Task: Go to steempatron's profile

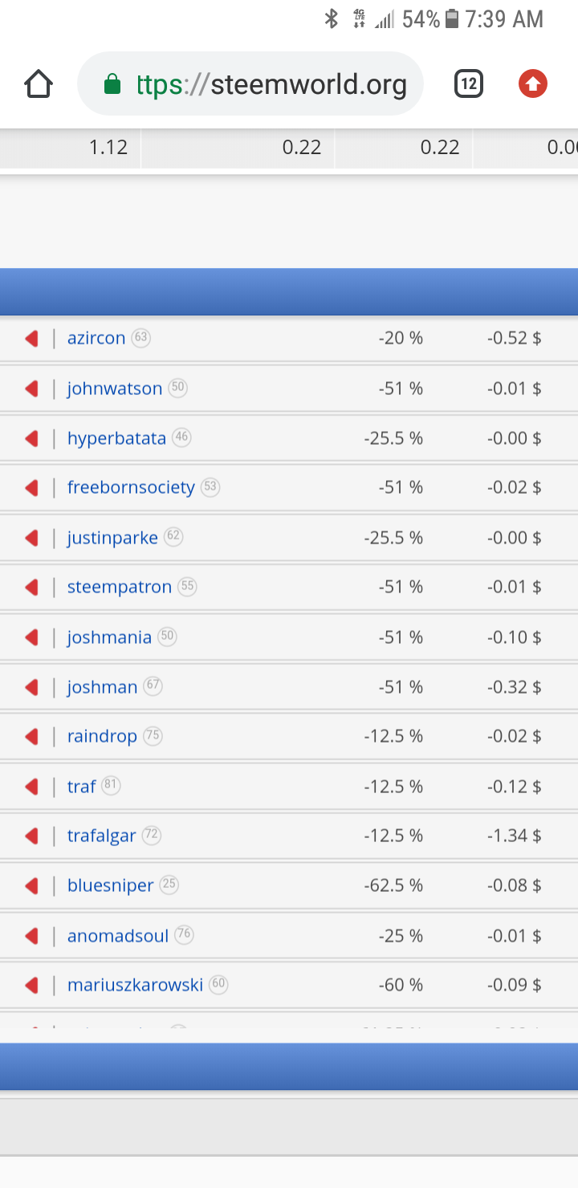Action: tap(120, 588)
